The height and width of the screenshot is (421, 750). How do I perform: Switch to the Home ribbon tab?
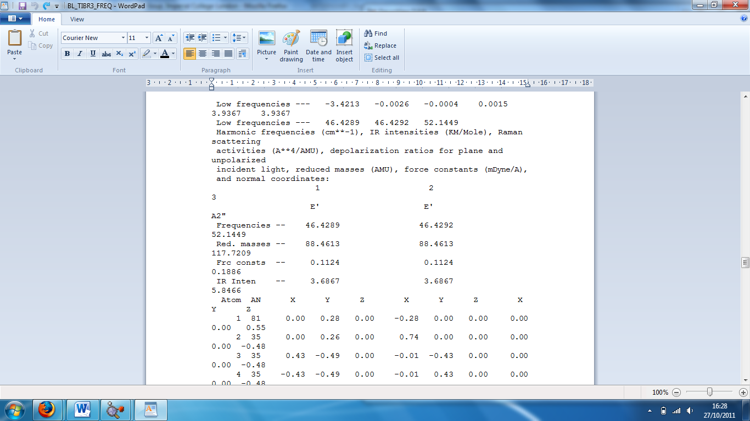coord(47,19)
